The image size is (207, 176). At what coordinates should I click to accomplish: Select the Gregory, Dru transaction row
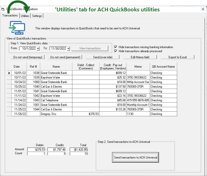pos(56,114)
